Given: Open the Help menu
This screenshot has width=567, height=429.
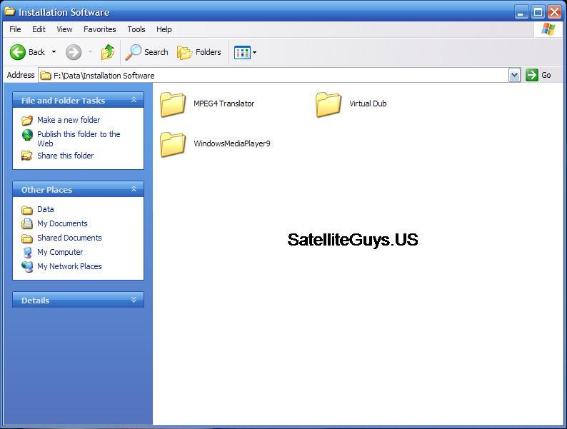Looking at the screenshot, I should point(164,29).
